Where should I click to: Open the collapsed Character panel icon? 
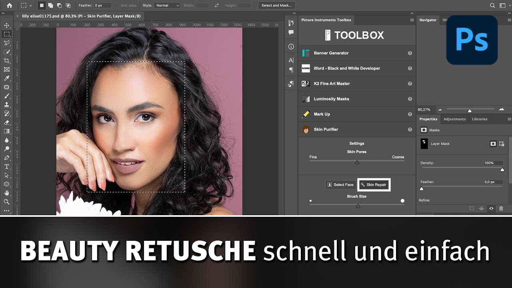tap(291, 60)
